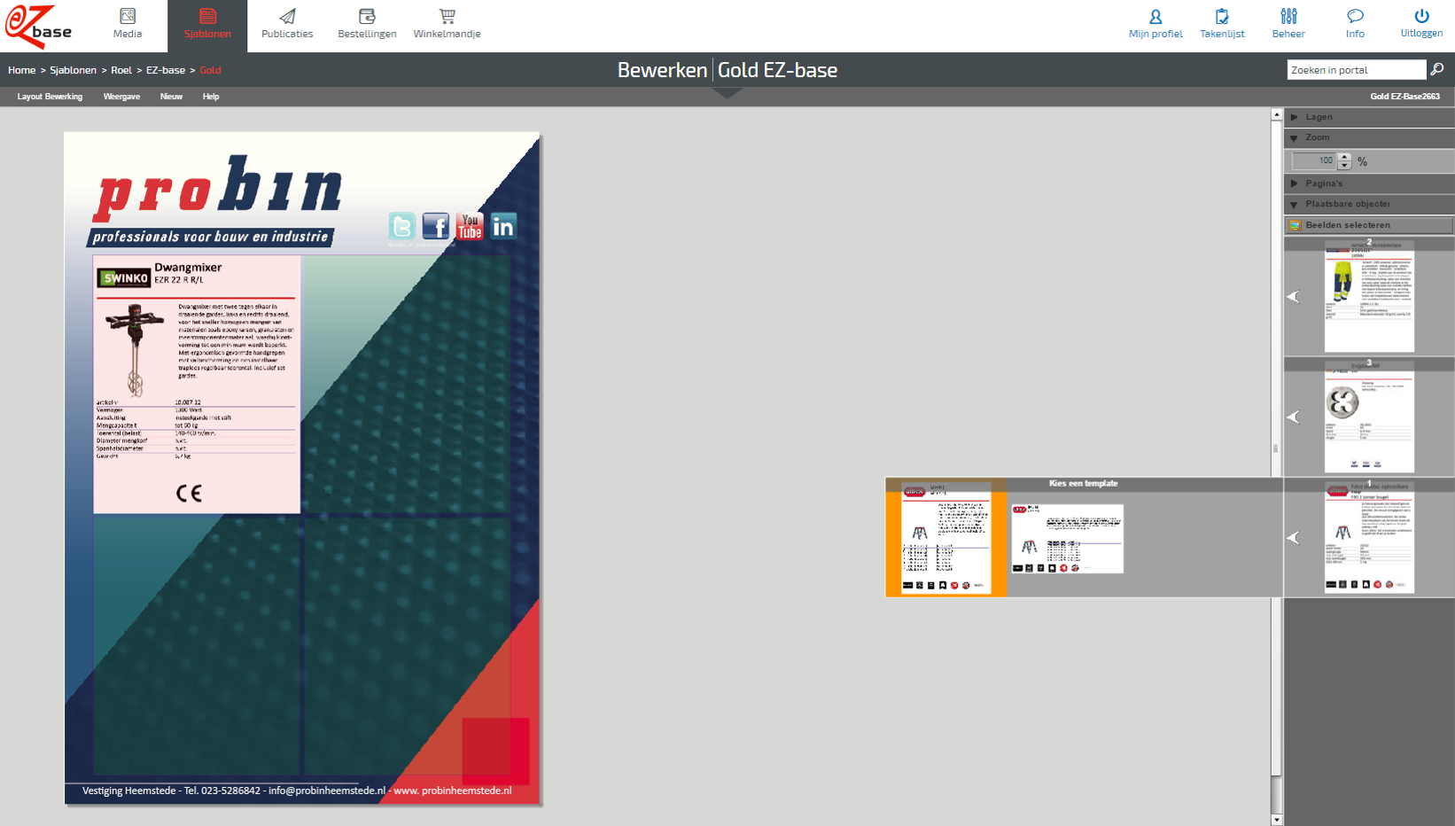
Task: Click the 'Gold EZ-Base2663' label
Action: pyautogui.click(x=1404, y=97)
